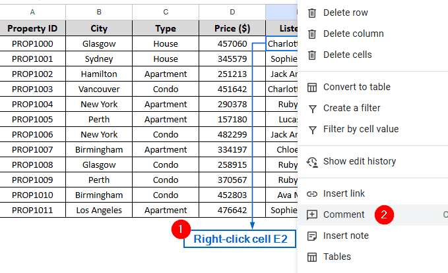Select cell PROP1003
The image size is (448, 273).
point(32,89)
